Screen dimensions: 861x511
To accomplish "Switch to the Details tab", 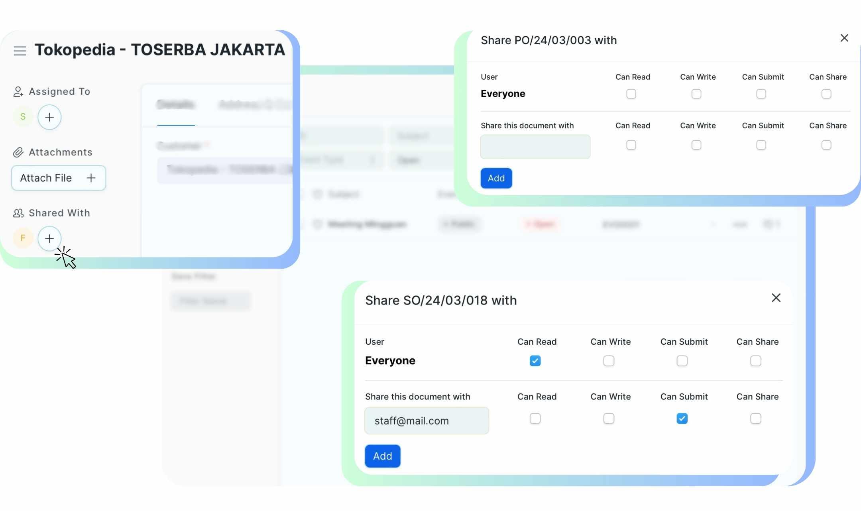I will pos(176,104).
